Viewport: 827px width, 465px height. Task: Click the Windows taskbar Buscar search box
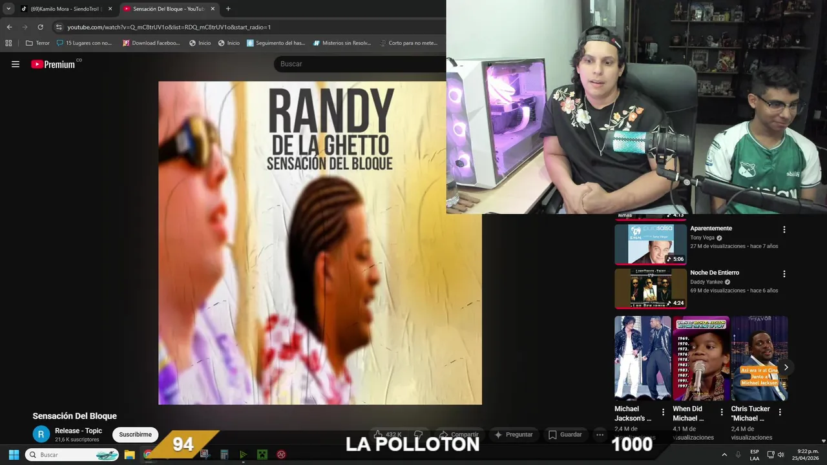point(72,455)
